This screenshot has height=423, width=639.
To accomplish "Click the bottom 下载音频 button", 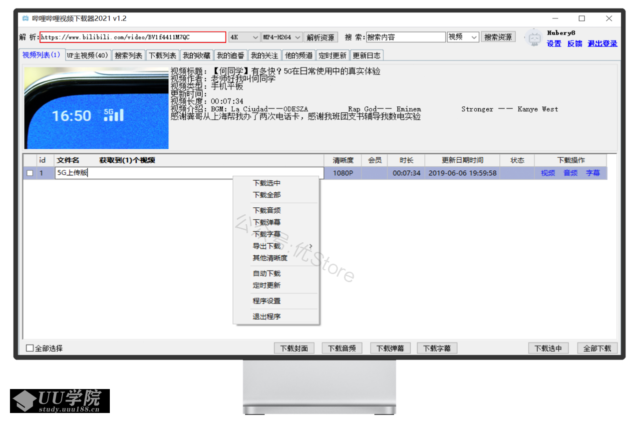I will coord(342,349).
